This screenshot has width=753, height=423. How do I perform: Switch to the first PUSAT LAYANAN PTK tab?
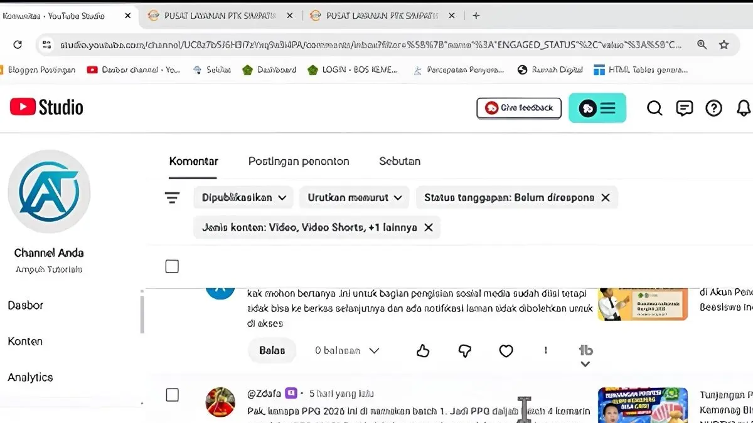click(220, 16)
